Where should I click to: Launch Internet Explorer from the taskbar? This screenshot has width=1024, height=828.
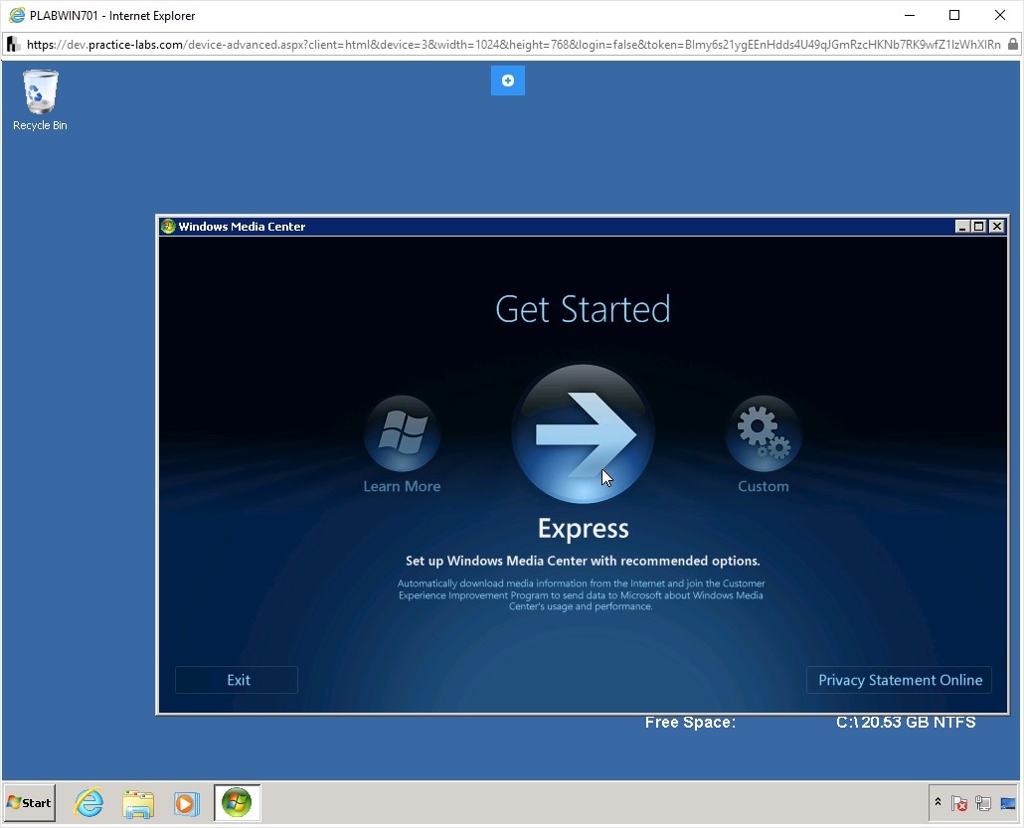pyautogui.click(x=88, y=802)
